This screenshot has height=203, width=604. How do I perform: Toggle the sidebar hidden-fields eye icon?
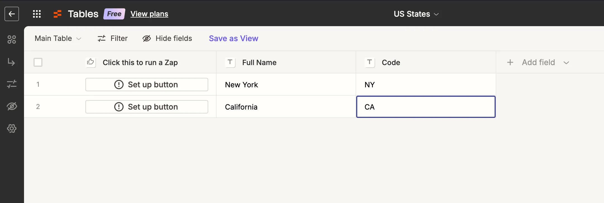pyautogui.click(x=12, y=106)
